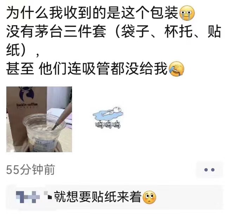Select the post line 甚至 他们连吸管都没给我
Image resolution: width=233 pixels, height=219 pixels.
87,69
